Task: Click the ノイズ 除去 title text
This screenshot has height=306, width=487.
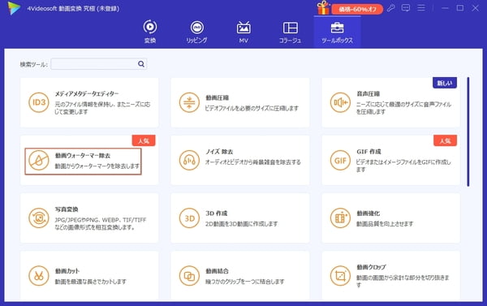Action: point(219,152)
